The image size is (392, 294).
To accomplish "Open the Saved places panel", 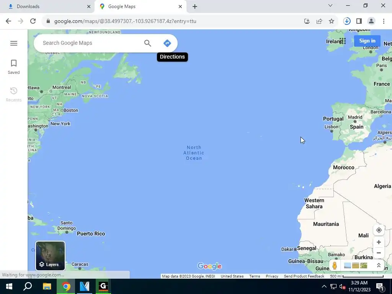I will (14, 67).
